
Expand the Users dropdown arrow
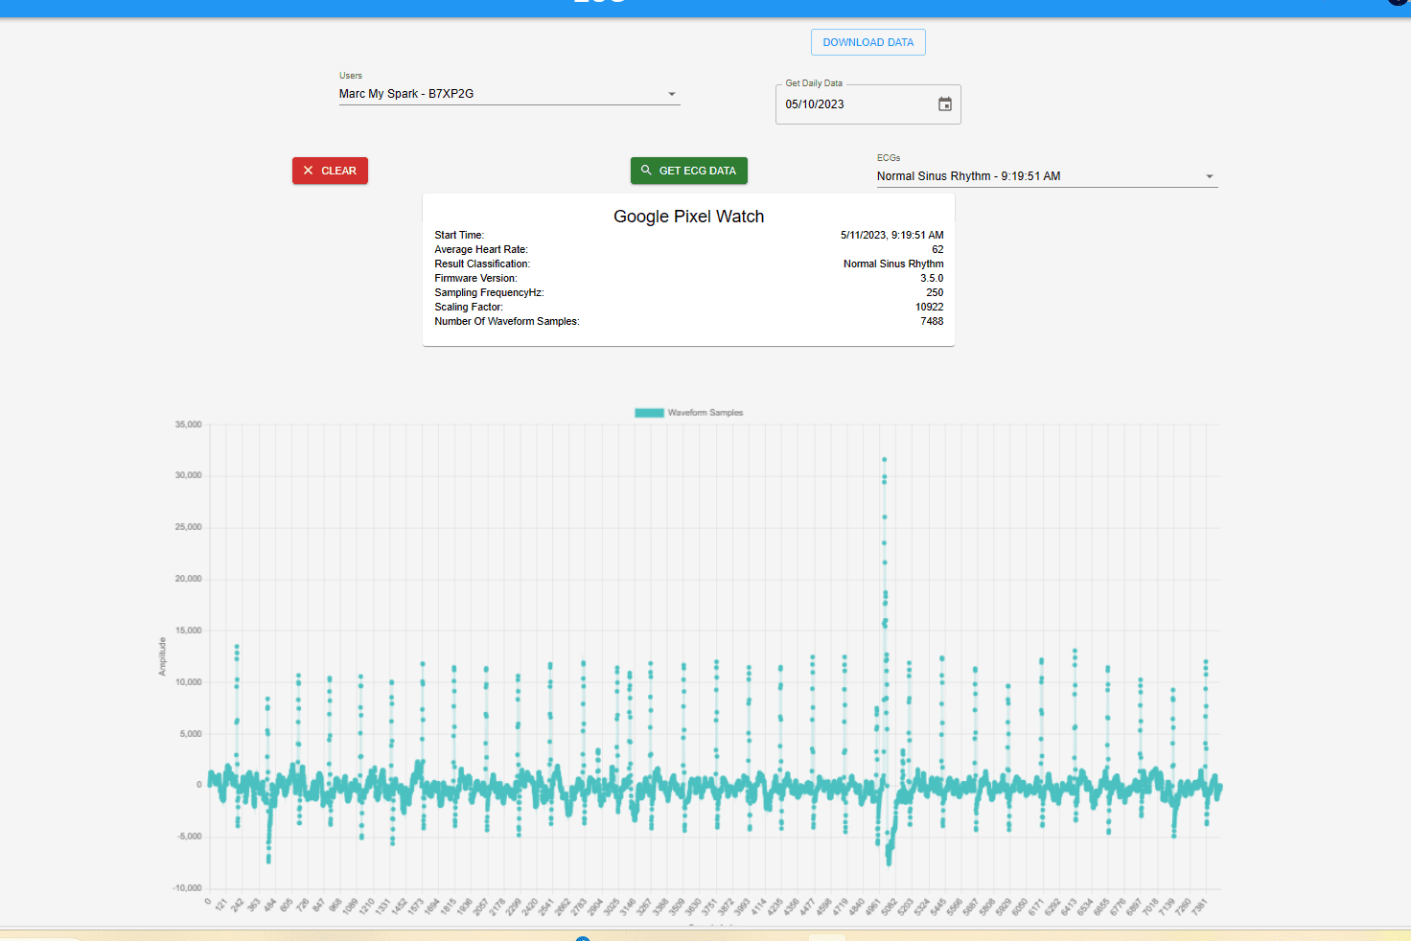pos(672,94)
